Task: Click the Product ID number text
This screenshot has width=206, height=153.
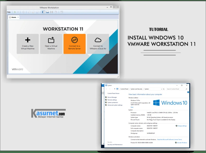Action: 145,143
